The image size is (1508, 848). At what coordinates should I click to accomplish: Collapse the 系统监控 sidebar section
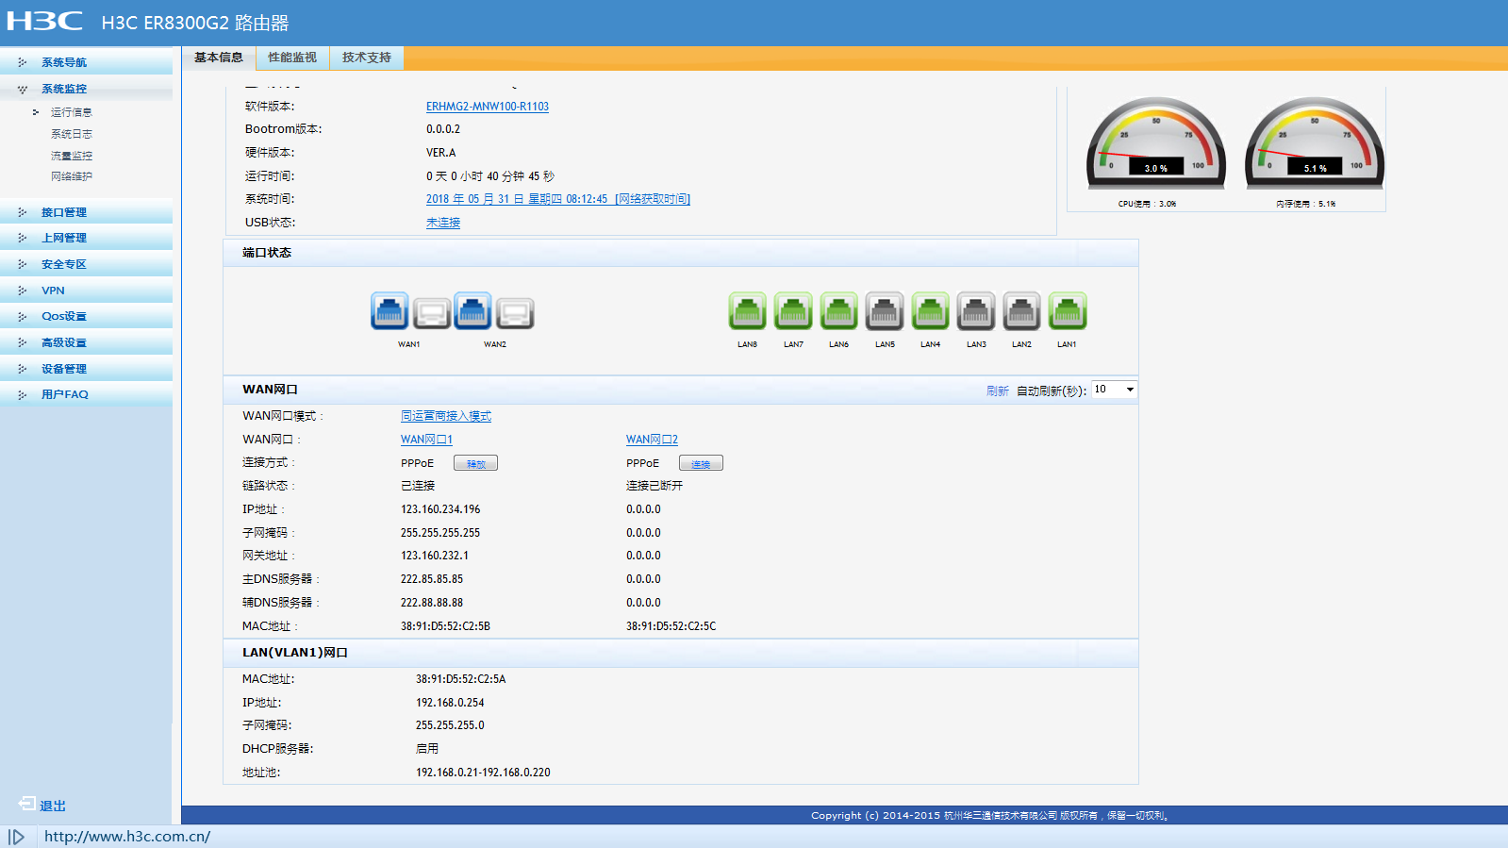tap(86, 89)
